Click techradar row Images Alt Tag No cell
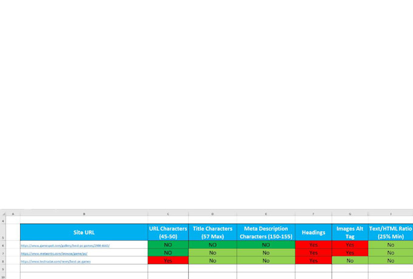 [350, 261]
